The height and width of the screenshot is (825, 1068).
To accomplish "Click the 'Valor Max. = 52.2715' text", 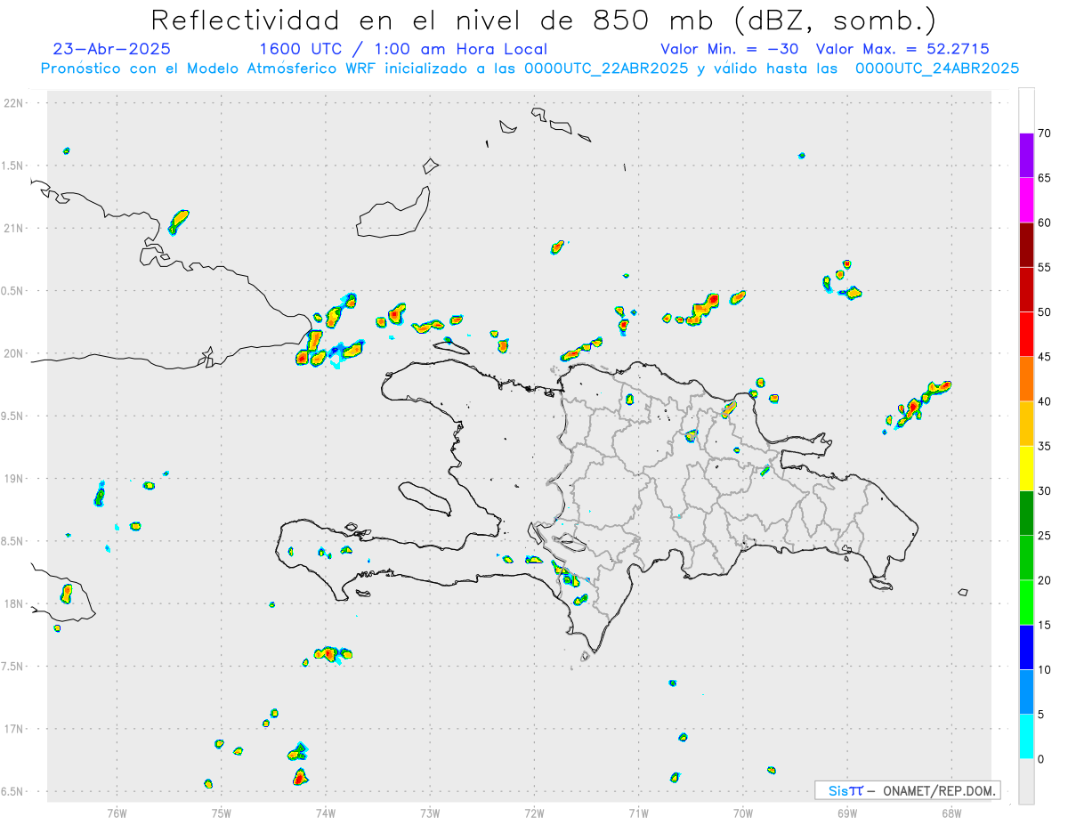I will tap(902, 49).
